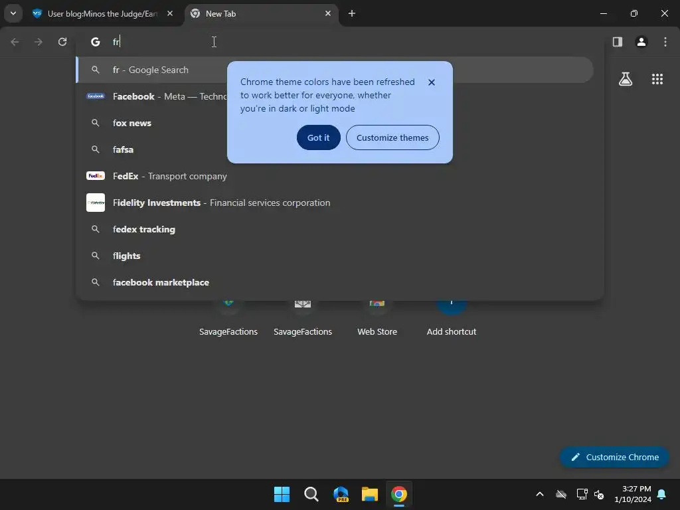Open the network tray icon
680x510 pixels.
tap(582, 494)
